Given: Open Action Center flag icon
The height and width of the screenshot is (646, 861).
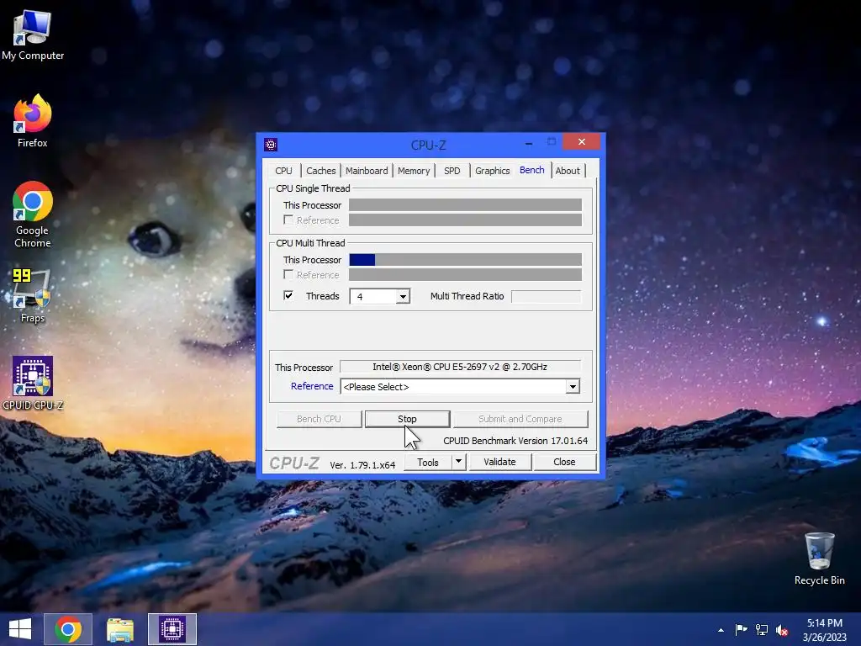Looking at the screenshot, I should point(741,630).
